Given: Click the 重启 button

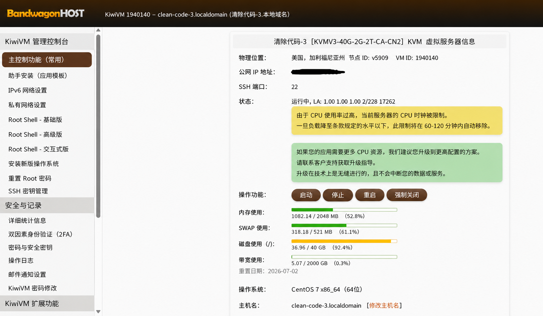Looking at the screenshot, I should [369, 195].
